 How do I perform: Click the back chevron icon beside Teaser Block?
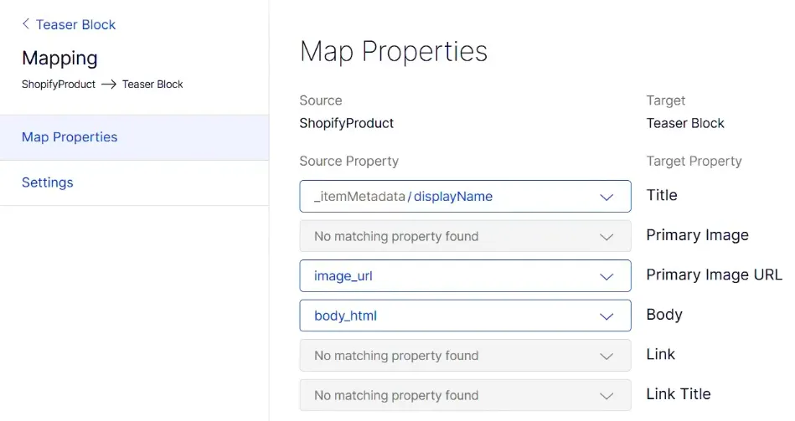click(26, 23)
